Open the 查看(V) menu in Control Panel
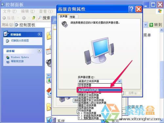Screen dimensions: 164x123 click(x=46, y=11)
